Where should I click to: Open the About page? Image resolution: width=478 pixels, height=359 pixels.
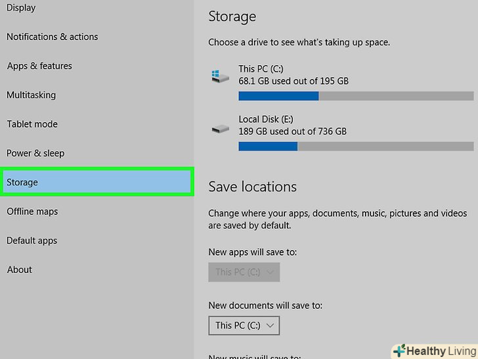19,270
